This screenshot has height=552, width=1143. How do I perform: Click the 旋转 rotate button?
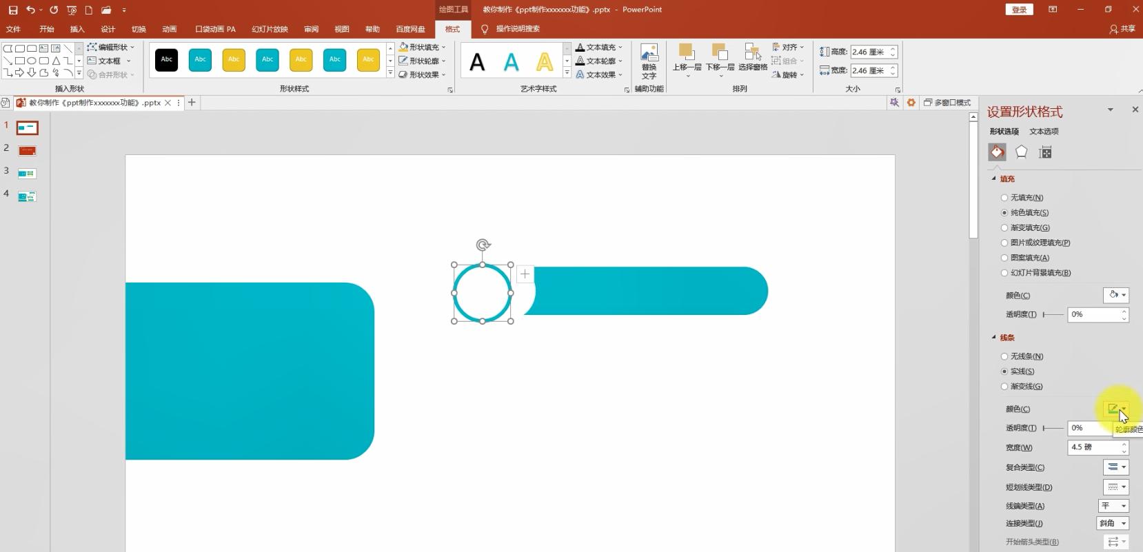[788, 74]
